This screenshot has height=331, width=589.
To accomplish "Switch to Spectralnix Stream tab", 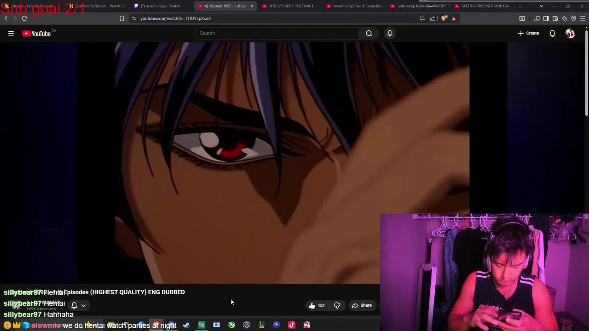I will click(97, 6).
